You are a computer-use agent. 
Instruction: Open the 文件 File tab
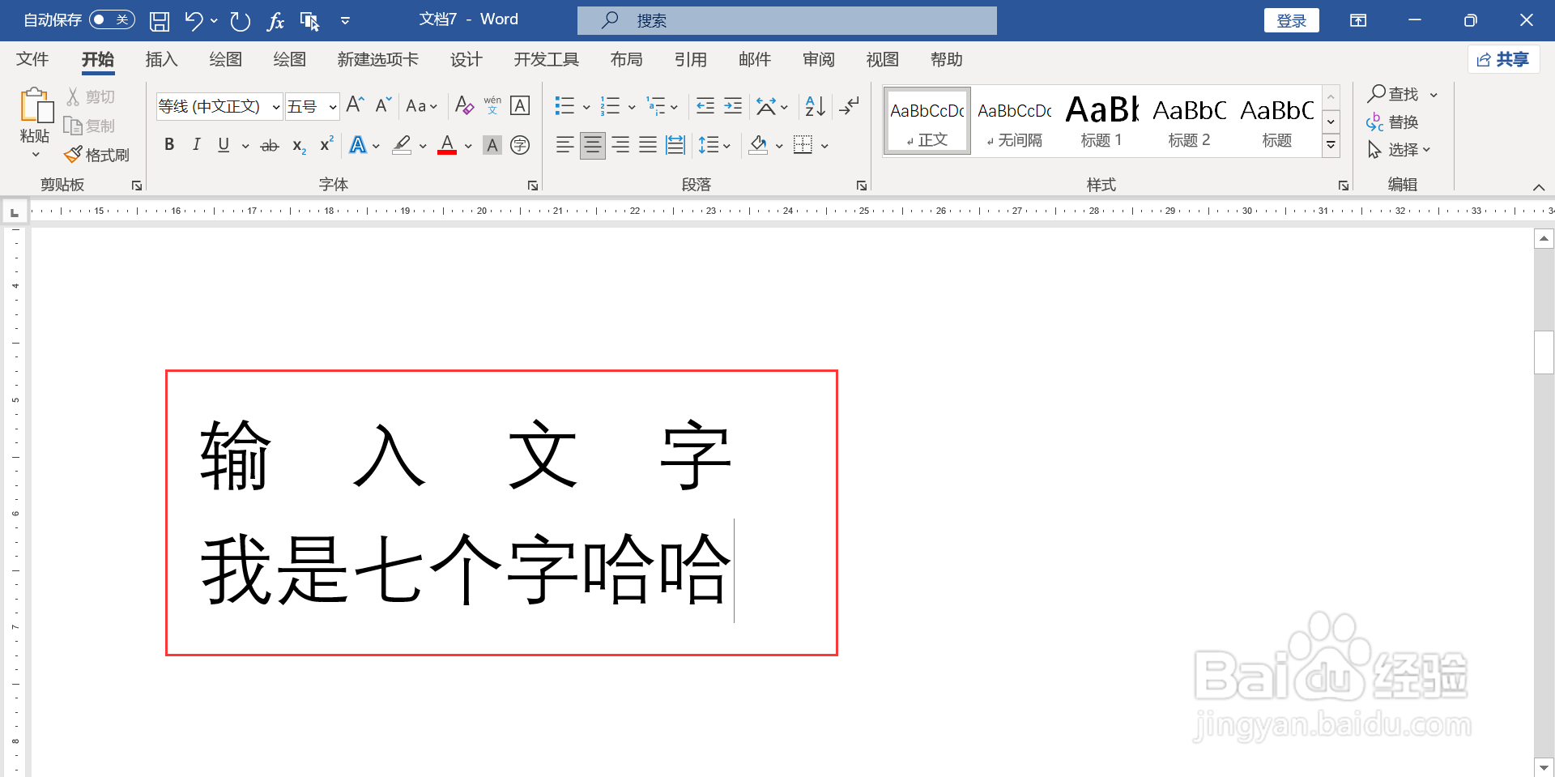(x=32, y=59)
